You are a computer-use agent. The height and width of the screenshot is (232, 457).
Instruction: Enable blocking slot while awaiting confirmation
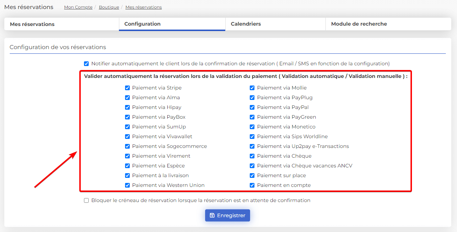86,200
